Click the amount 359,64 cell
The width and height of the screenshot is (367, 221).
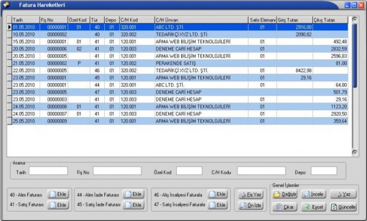pyautogui.click(x=330, y=121)
